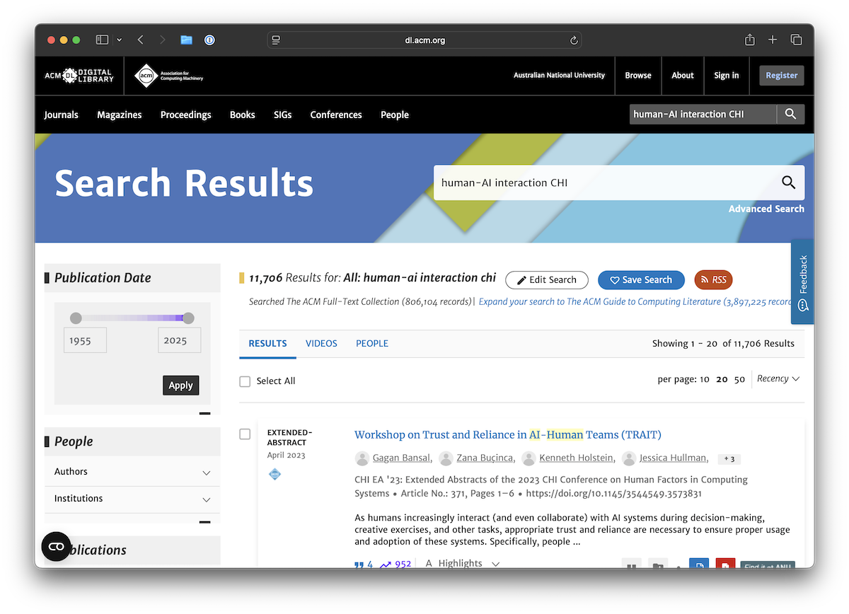Click the Edit Search button
Screen dimensions: 849x614
click(546, 279)
